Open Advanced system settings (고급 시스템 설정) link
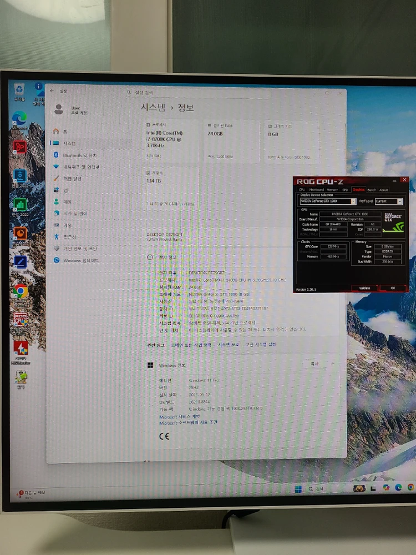The width and height of the screenshot is (416, 555). 261,345
